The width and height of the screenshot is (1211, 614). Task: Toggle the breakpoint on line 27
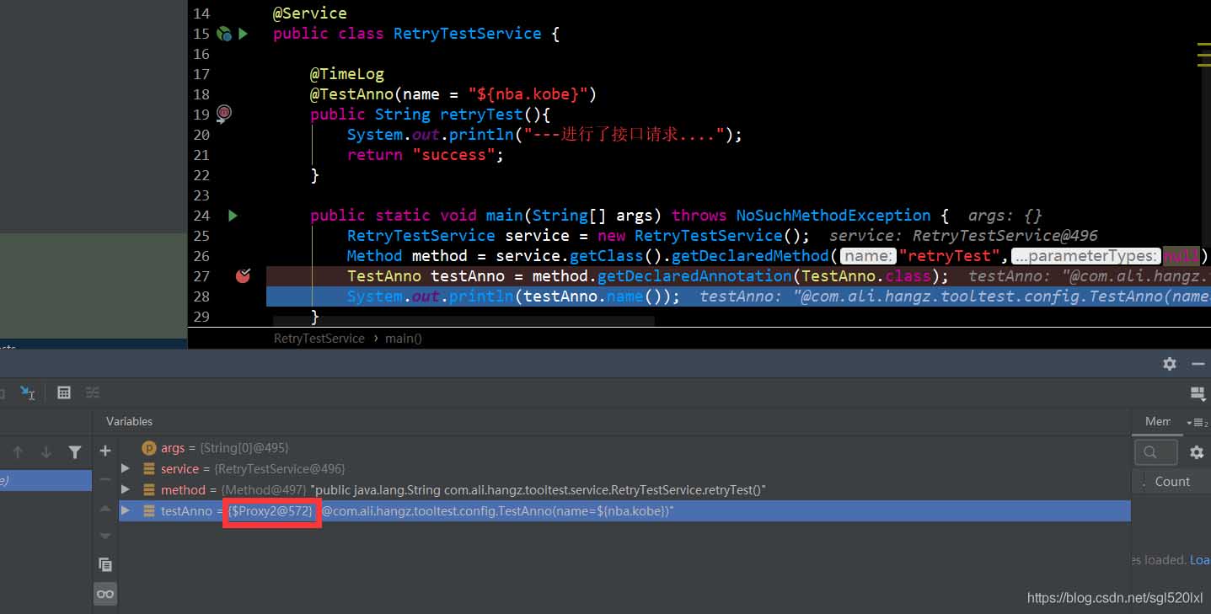click(243, 275)
